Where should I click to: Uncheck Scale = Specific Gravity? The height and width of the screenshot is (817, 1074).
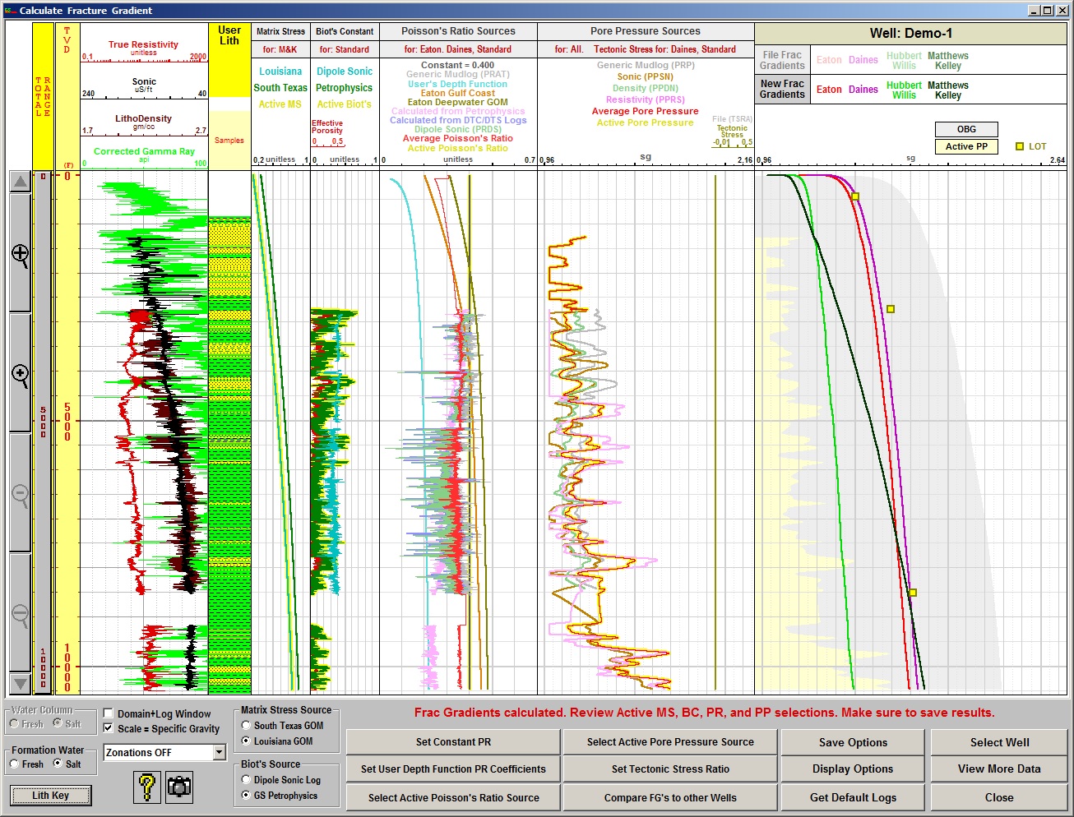(x=108, y=728)
